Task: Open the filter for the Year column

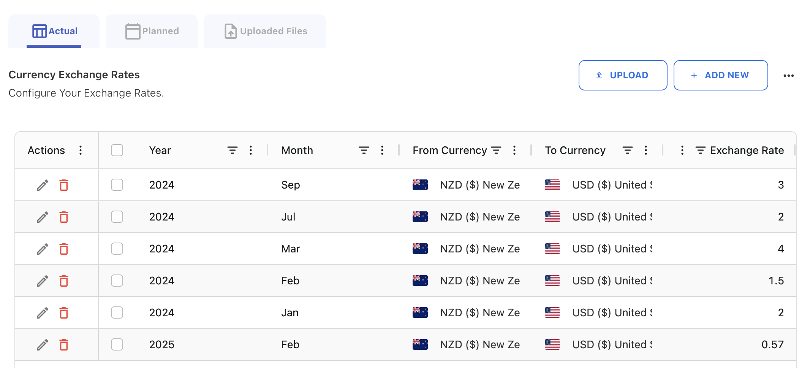Action: [x=232, y=151]
